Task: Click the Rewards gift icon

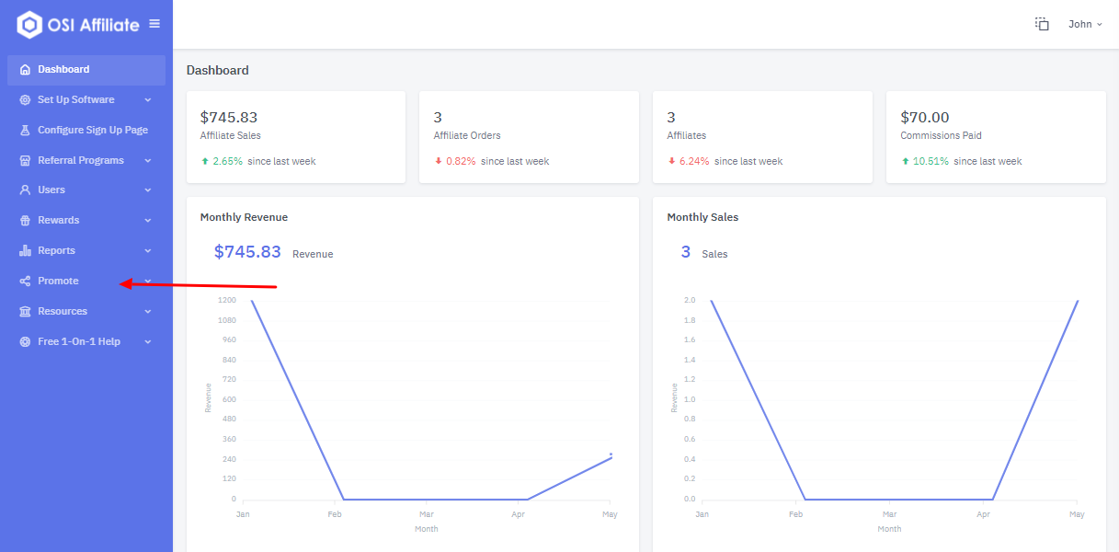Action: tap(25, 221)
